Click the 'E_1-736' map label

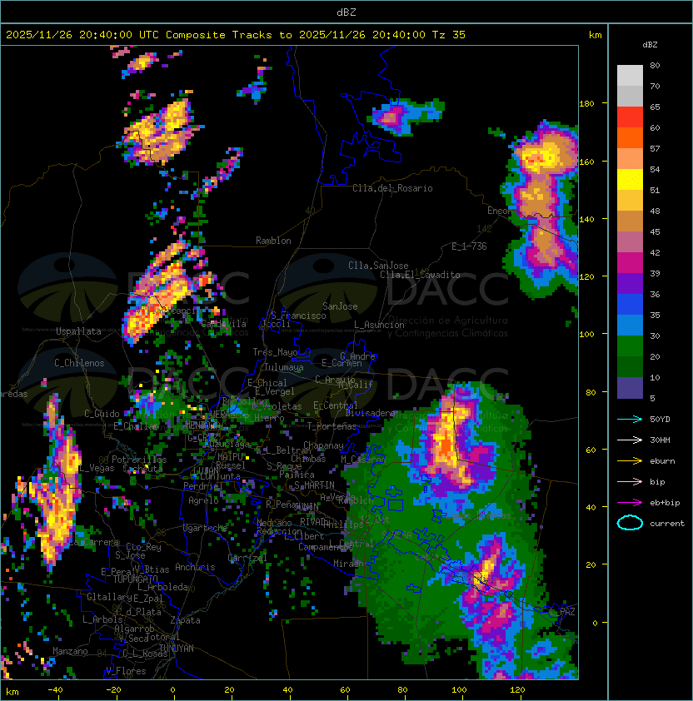click(469, 246)
